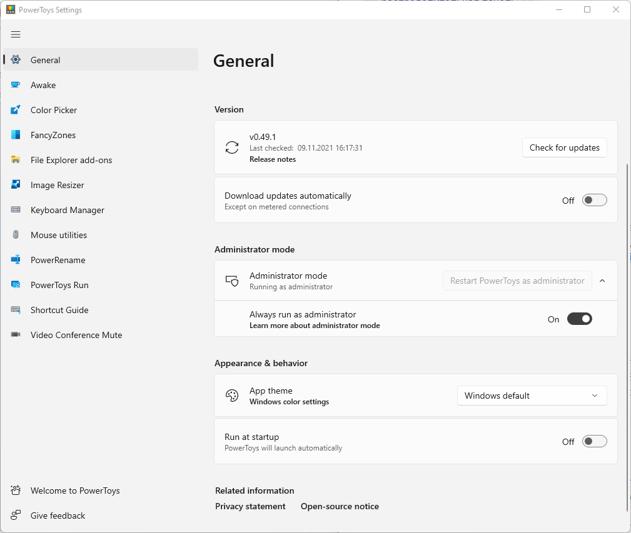Open the Shortcut Guide settings page
Screen dimensions: 631x533
[59, 310]
